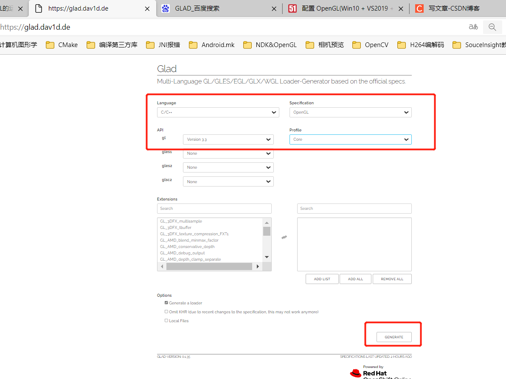Open the glsc2 version dropdown
506x379 pixels.
click(x=228, y=181)
